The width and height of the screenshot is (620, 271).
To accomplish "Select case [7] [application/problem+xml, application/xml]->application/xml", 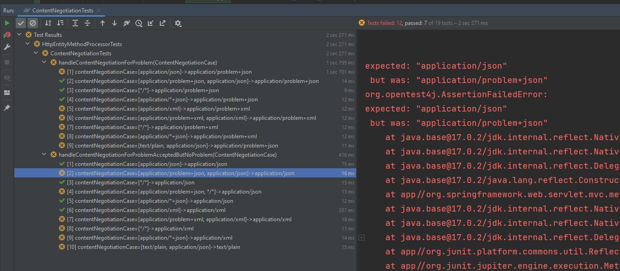I will (185, 219).
